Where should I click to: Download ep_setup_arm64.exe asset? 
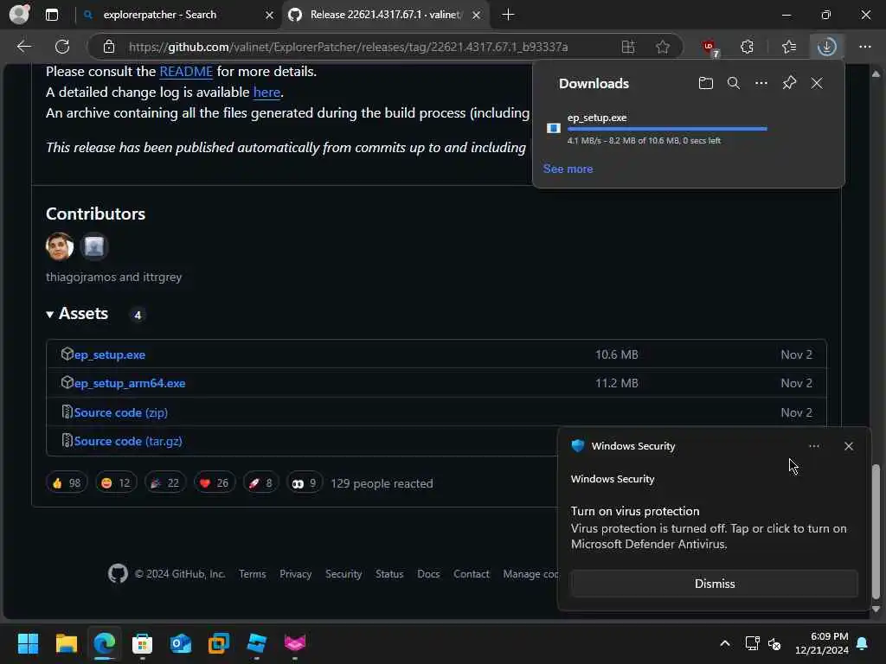click(x=130, y=383)
